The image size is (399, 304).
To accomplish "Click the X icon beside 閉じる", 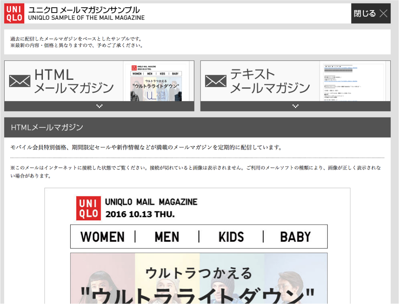I will (383, 14).
